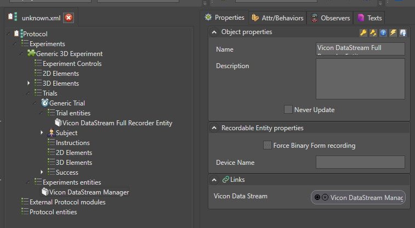Click the first key icon in Object properties
The height and width of the screenshot is (228, 415).
(363, 33)
